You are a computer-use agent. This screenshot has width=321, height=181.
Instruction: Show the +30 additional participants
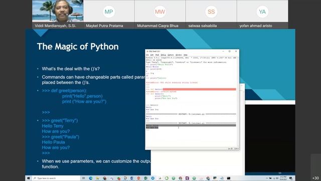pos(315,178)
